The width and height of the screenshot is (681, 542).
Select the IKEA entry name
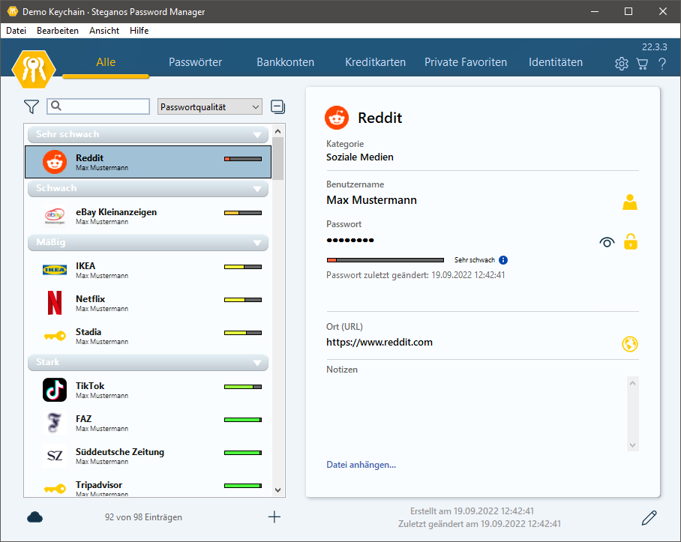[x=85, y=266]
